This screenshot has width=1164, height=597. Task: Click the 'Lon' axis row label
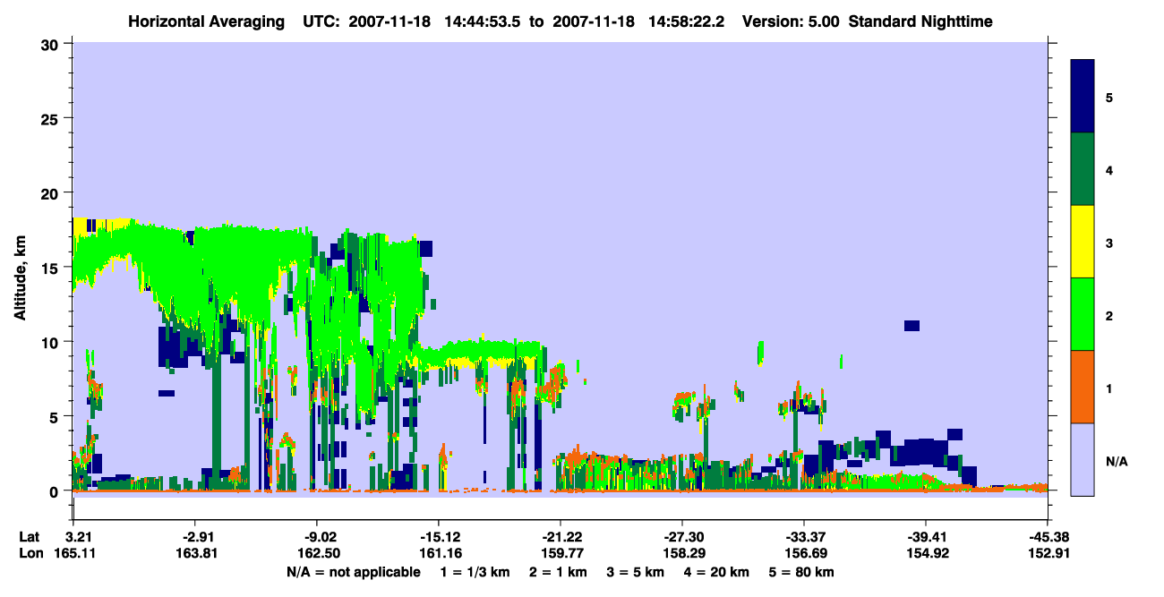pos(30,553)
